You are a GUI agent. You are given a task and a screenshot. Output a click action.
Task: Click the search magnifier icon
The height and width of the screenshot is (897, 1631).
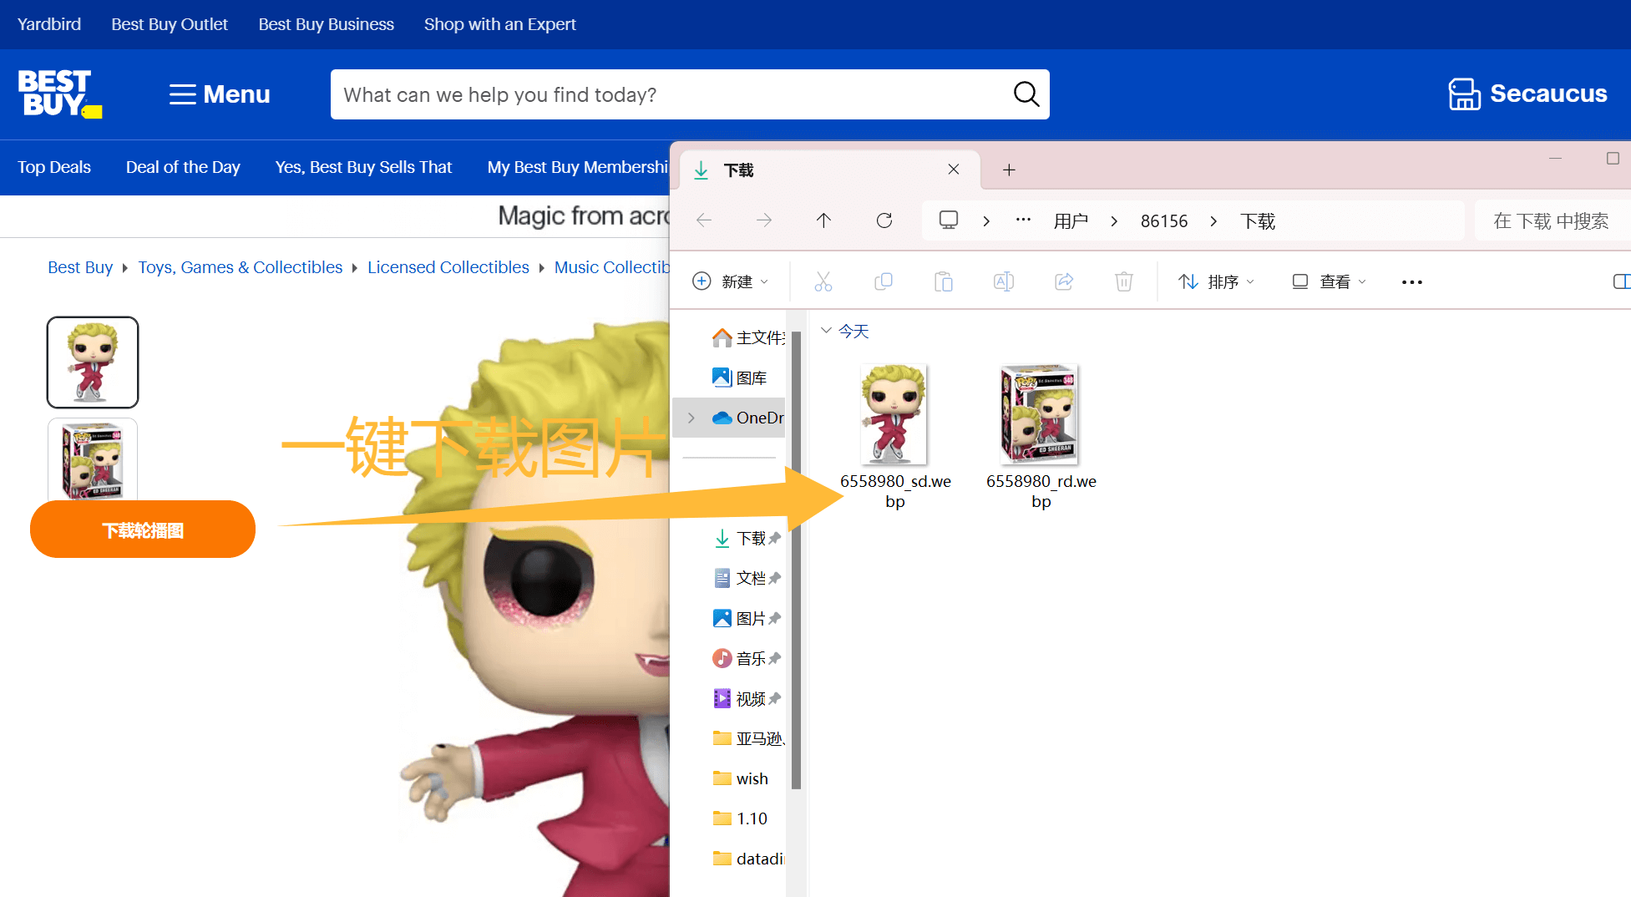(x=1026, y=94)
